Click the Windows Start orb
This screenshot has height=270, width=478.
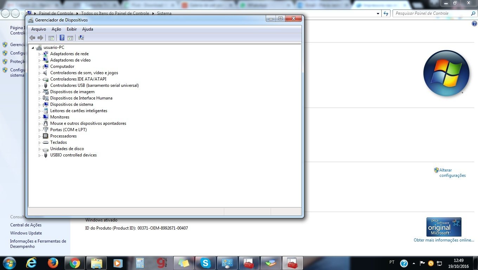[9, 263]
